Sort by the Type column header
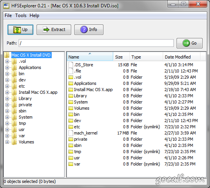The height and width of the screenshot is (188, 210). click(146, 57)
